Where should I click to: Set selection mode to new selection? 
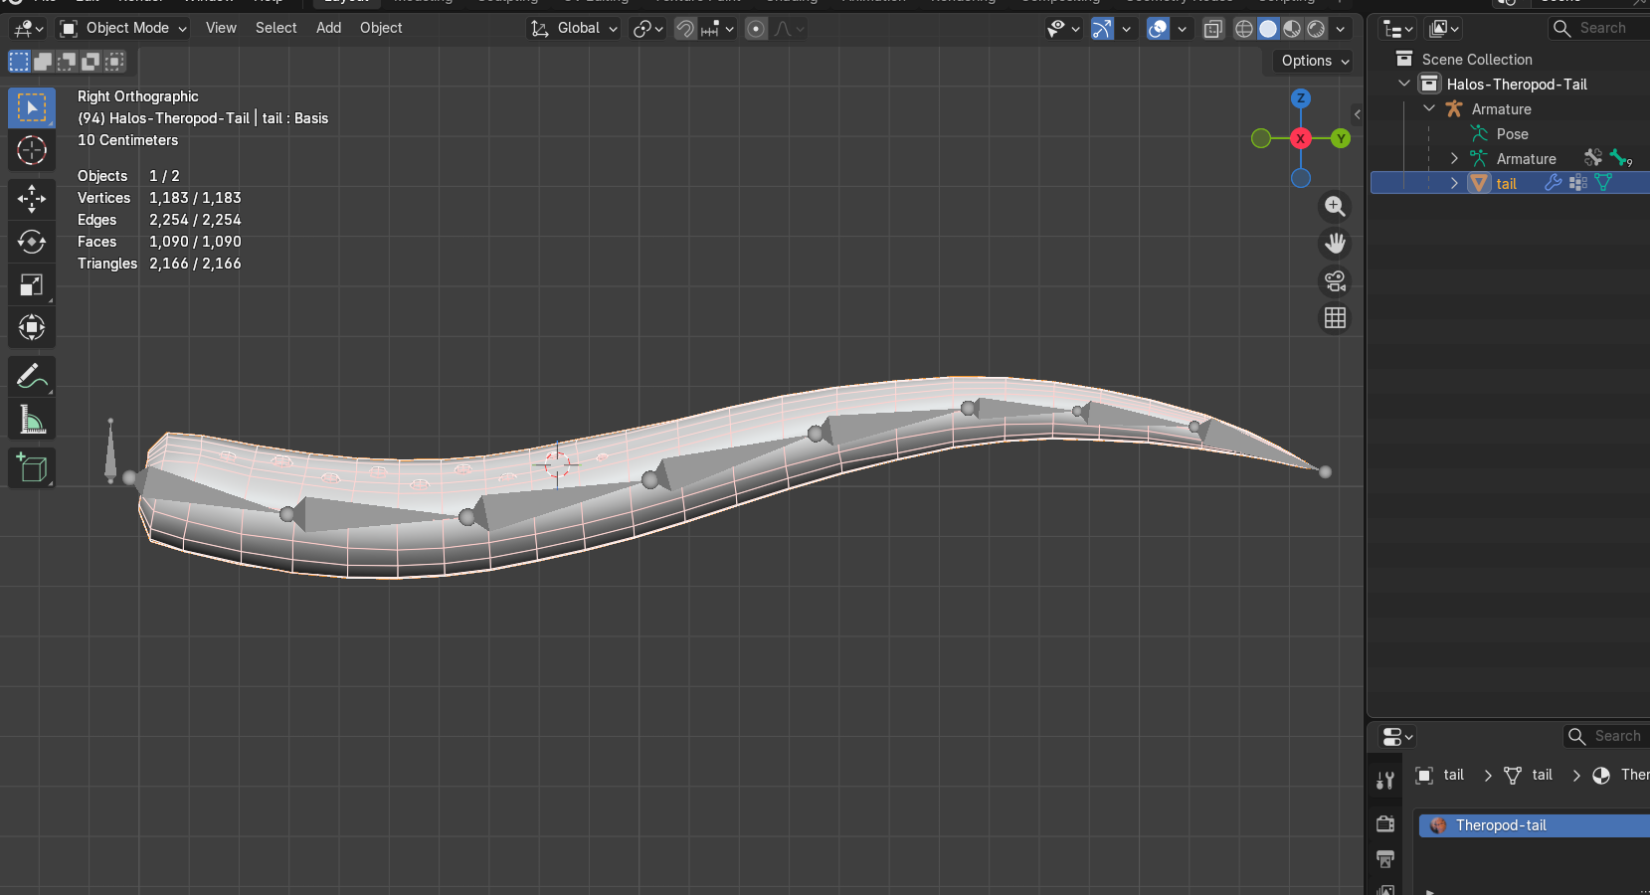19,62
